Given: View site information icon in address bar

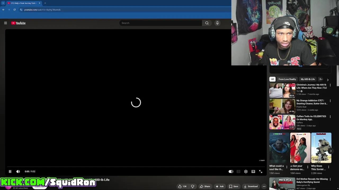Looking at the screenshot, I should (x=21, y=10).
